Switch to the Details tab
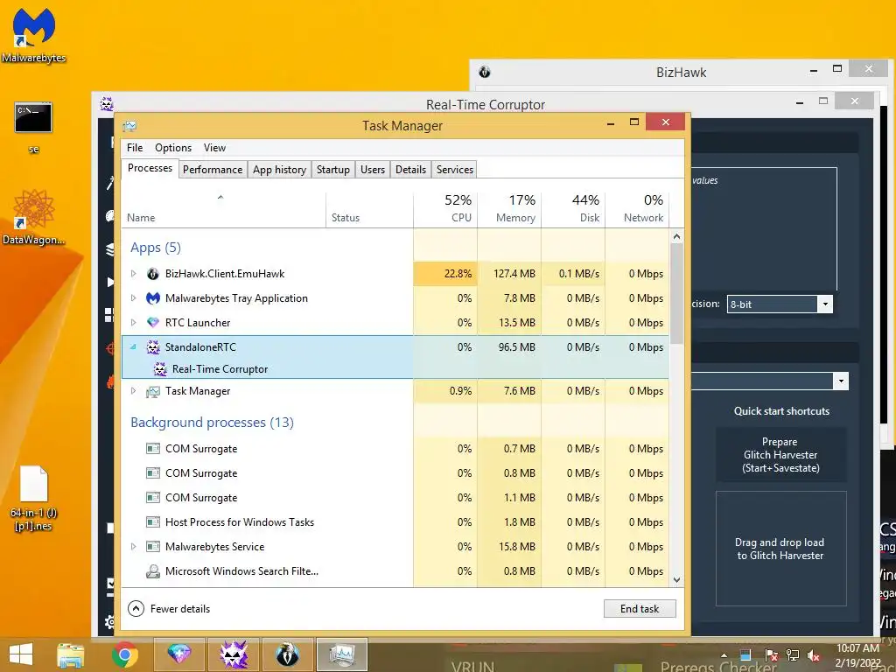This screenshot has height=672, width=896. point(411,170)
